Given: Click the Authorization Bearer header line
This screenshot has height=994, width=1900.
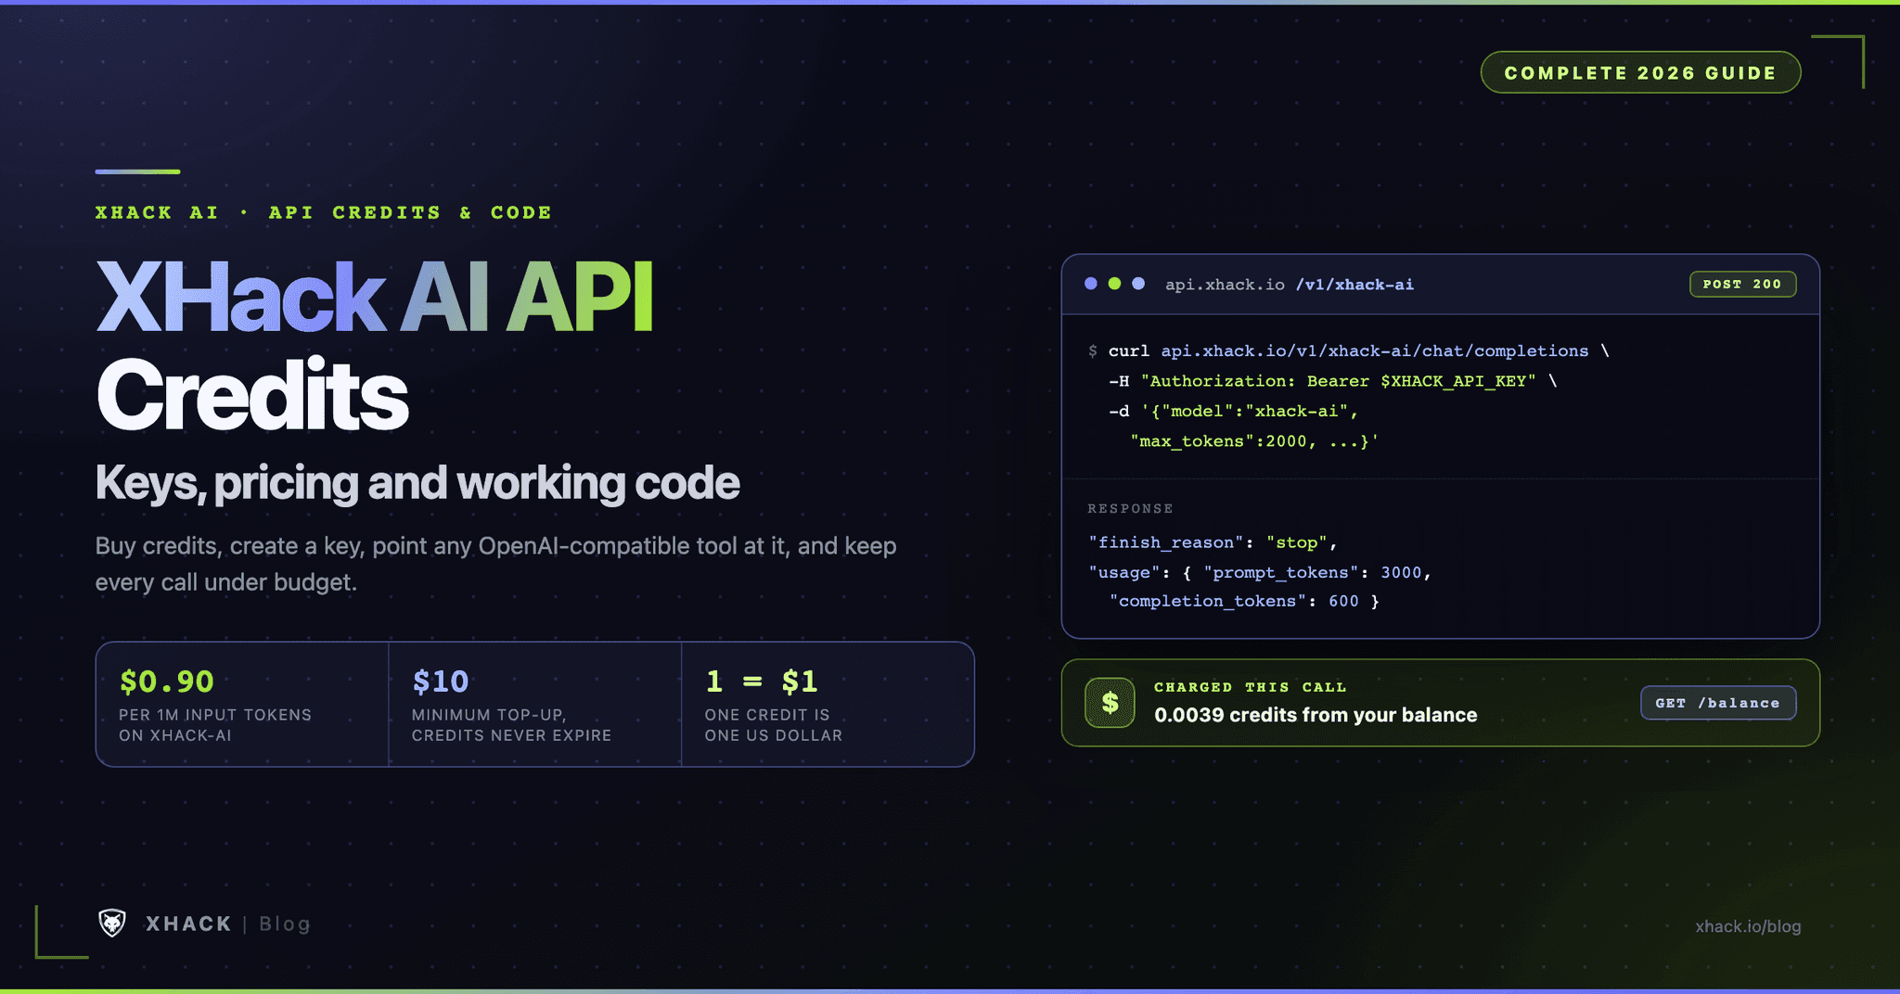Looking at the screenshot, I should [1333, 381].
